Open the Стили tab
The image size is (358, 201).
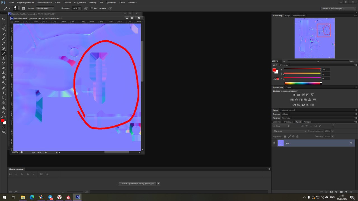click(288, 87)
